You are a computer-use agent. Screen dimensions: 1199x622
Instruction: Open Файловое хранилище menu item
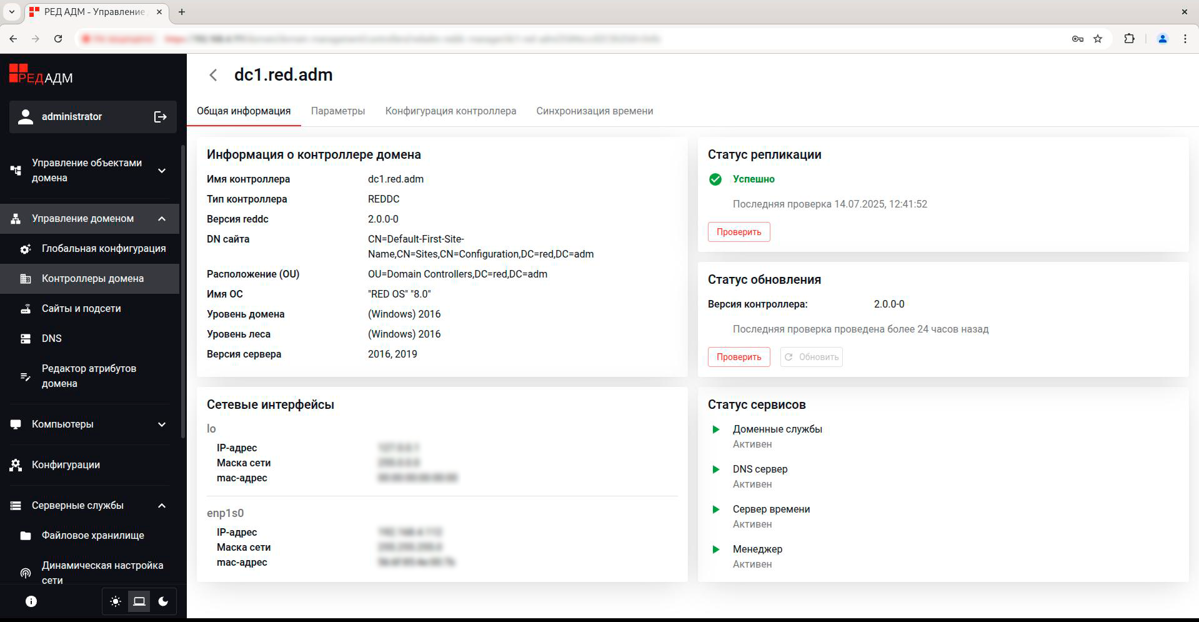pos(90,536)
